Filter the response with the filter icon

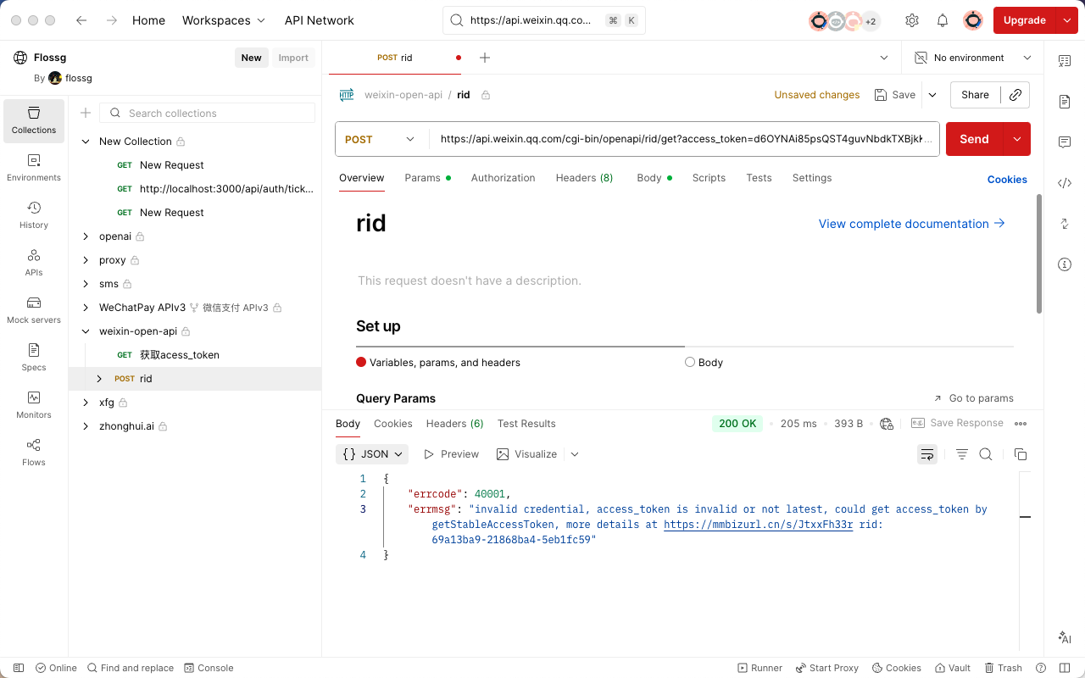coord(962,454)
